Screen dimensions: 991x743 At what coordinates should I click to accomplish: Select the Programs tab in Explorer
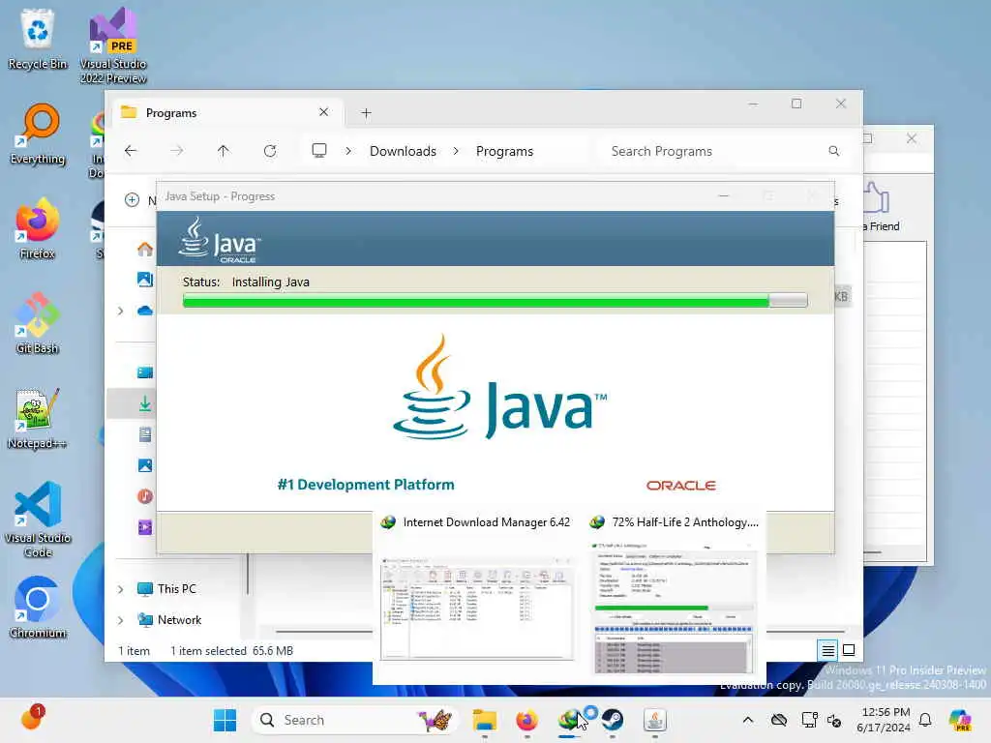pyautogui.click(x=225, y=113)
